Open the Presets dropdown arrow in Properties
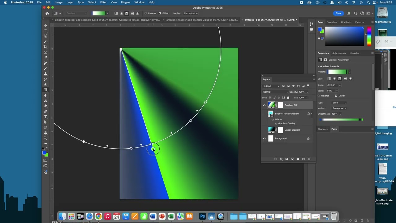396x223 pixels. pos(350,72)
